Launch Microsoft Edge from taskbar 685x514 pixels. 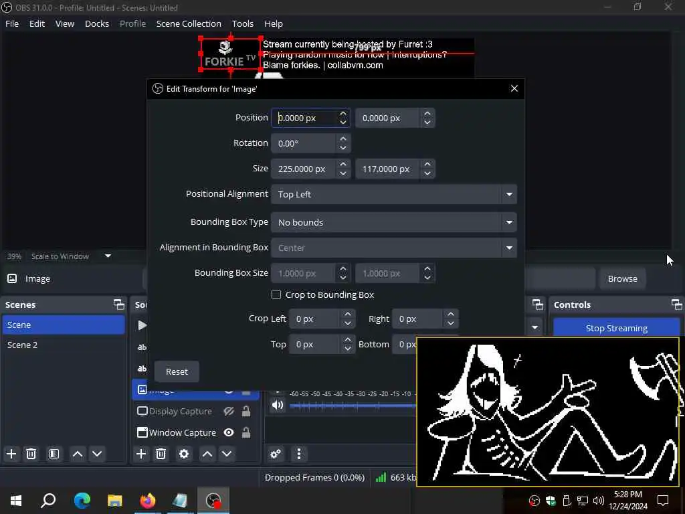[x=82, y=501]
